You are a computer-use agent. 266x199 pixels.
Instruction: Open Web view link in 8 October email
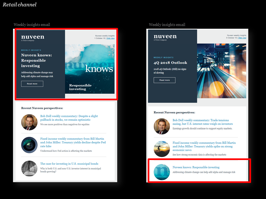click(x=242, y=38)
